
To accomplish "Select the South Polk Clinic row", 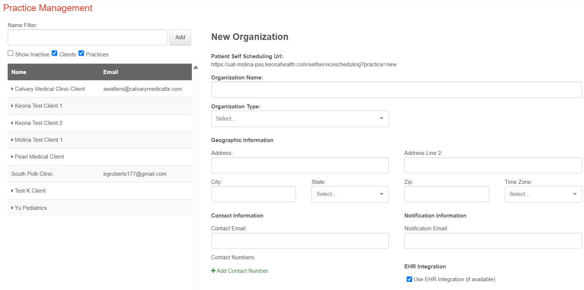I will (x=32, y=174).
